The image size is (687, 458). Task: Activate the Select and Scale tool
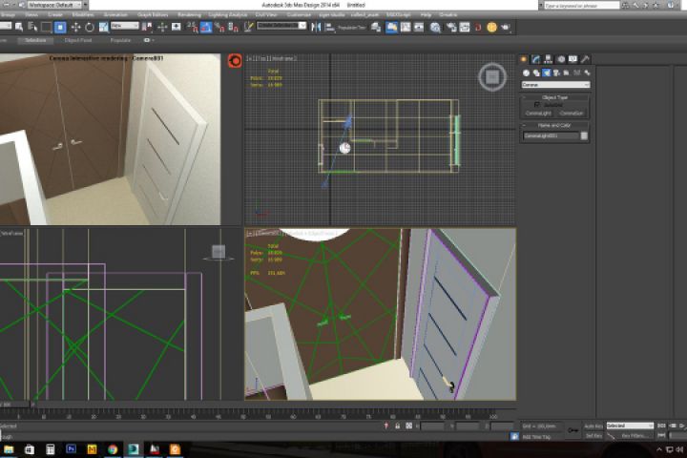coord(103,27)
